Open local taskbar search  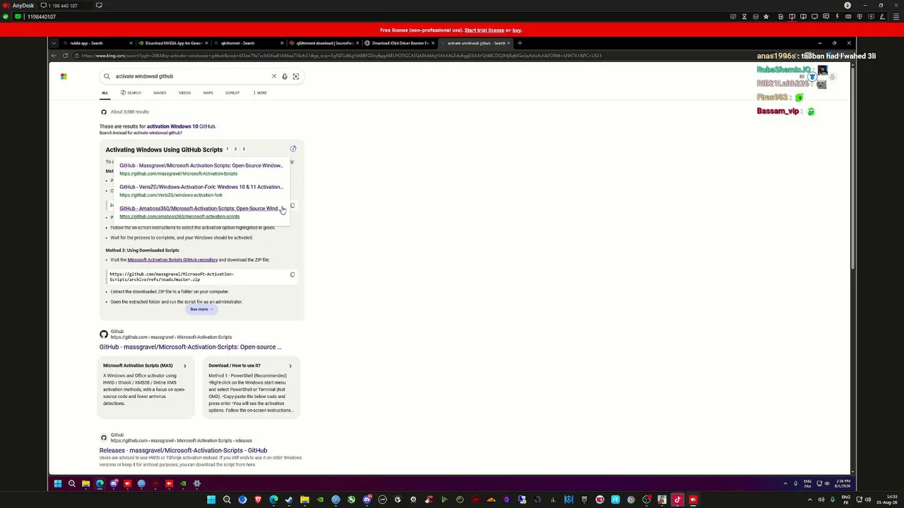227,500
